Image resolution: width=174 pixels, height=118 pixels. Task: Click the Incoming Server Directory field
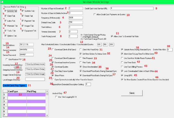tap(35, 64)
